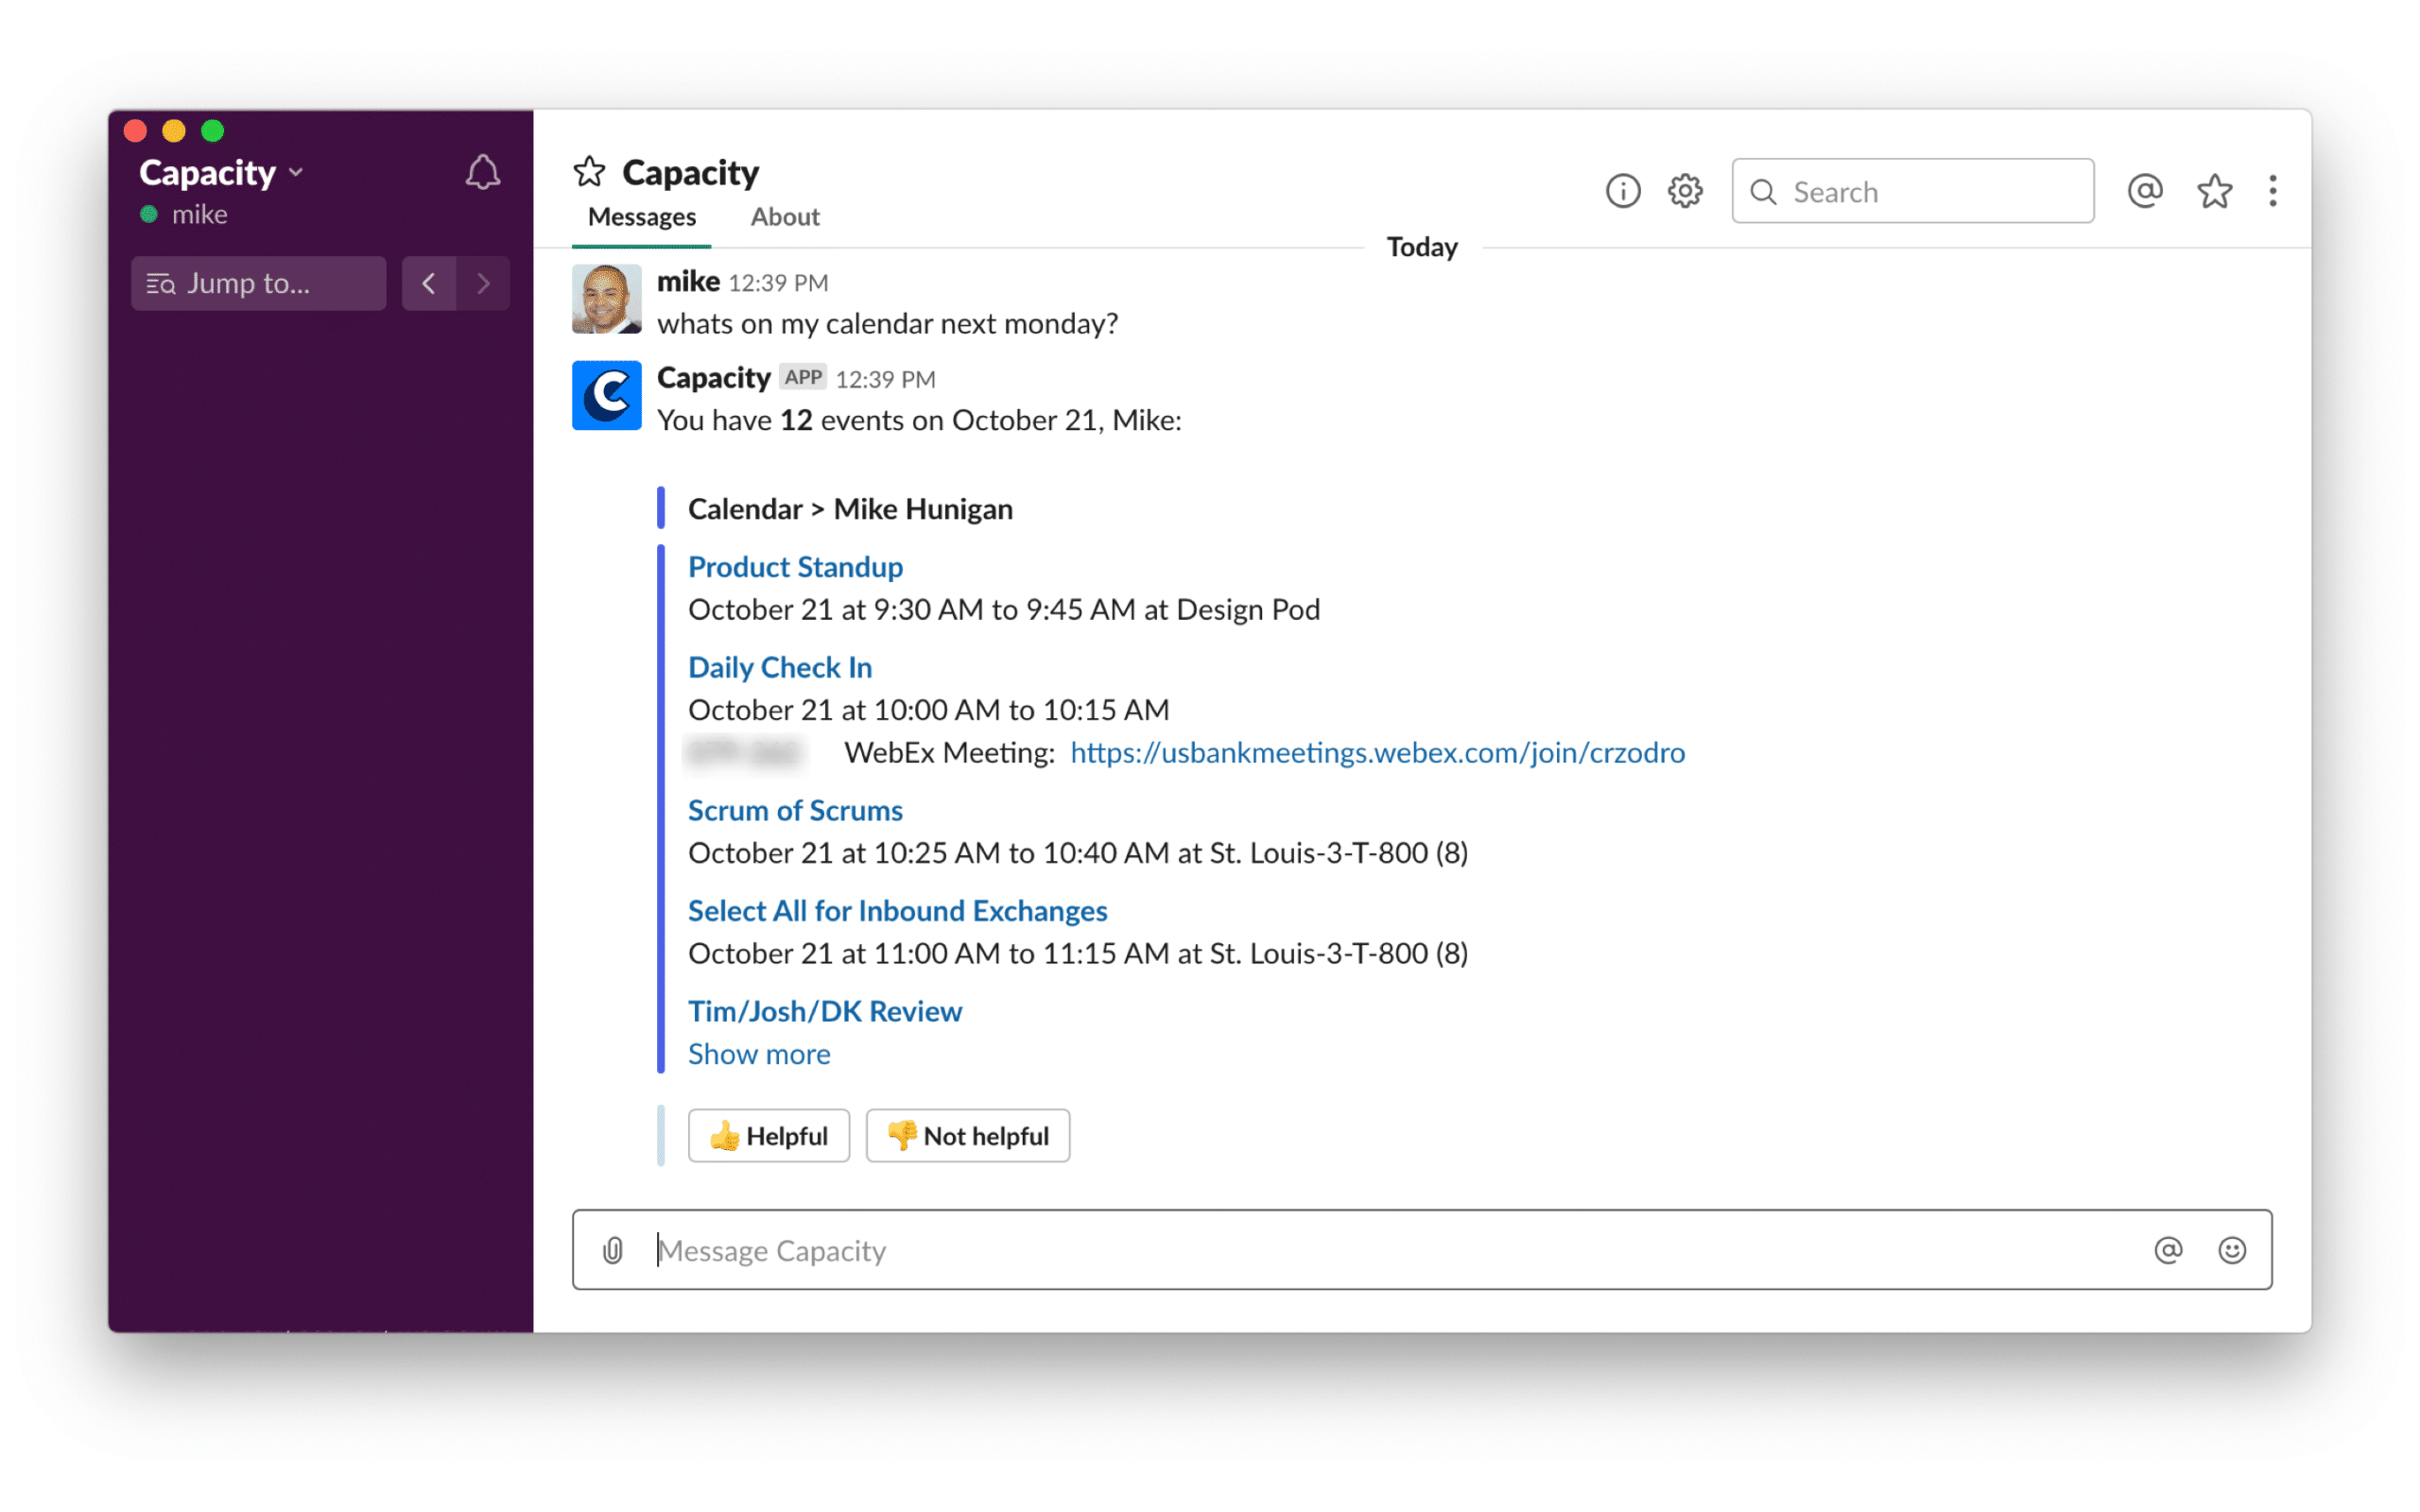Click the Capacity bot sender name
Viewport: 2420px width, 1512px height.
point(713,378)
